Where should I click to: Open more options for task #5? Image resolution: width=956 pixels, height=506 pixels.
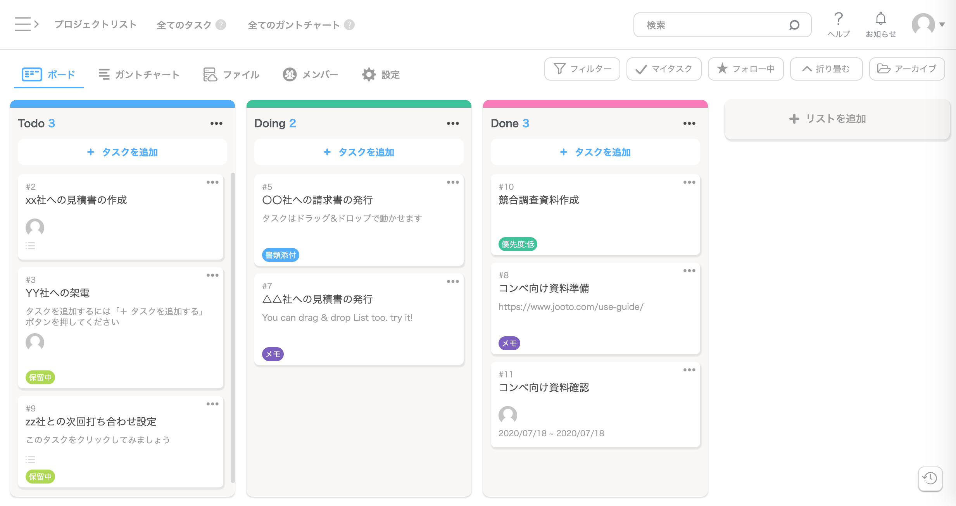(x=453, y=182)
